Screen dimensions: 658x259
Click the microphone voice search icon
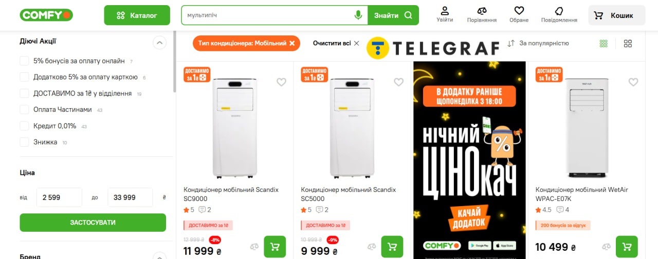[x=358, y=15]
